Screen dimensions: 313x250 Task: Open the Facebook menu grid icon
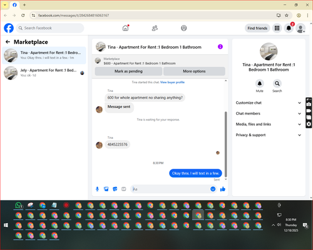coord(277,28)
